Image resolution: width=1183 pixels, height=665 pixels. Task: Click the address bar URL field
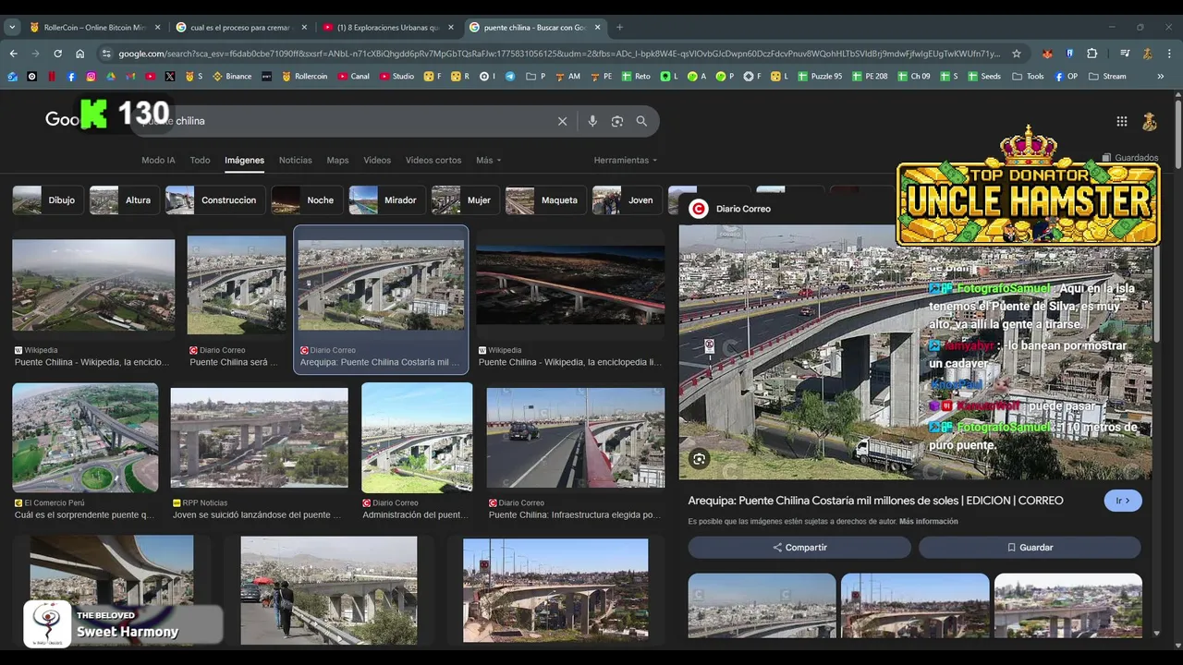click(559, 54)
